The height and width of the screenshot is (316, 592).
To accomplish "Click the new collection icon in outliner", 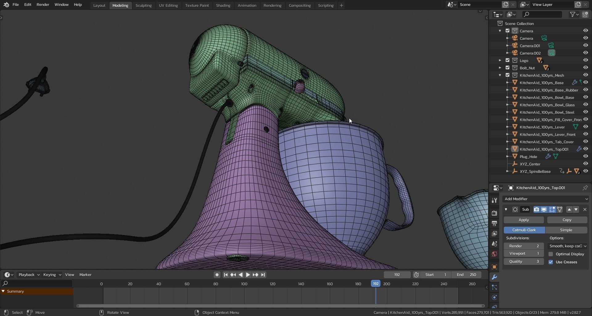I will [x=585, y=14].
